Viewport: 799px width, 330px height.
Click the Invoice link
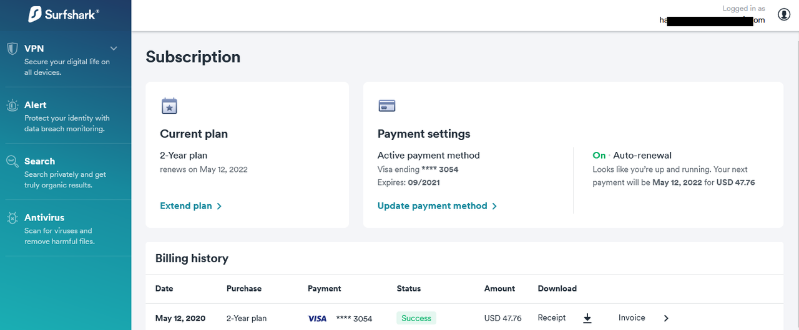632,318
